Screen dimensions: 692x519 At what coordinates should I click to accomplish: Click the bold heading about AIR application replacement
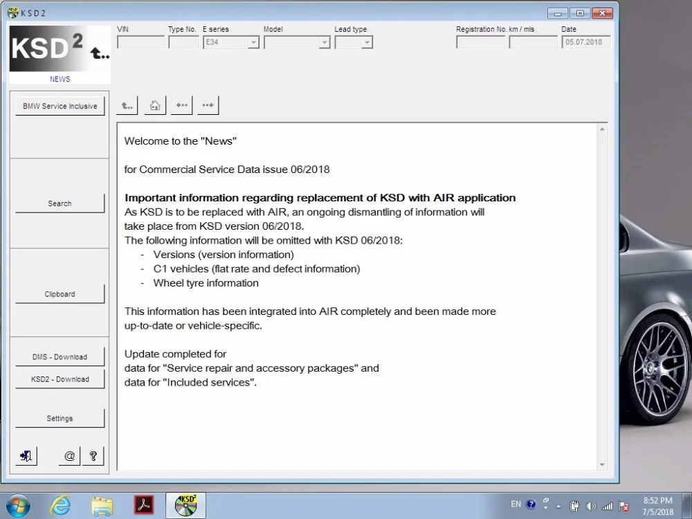pos(320,198)
